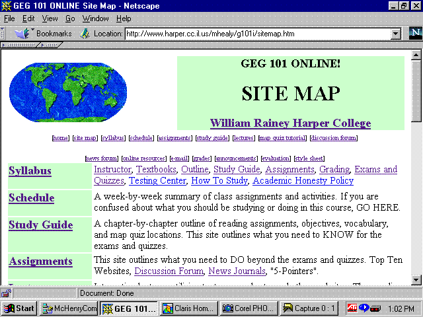The image size is (423, 317).
Task: Click the [lectures] navigation link
Action: click(244, 138)
